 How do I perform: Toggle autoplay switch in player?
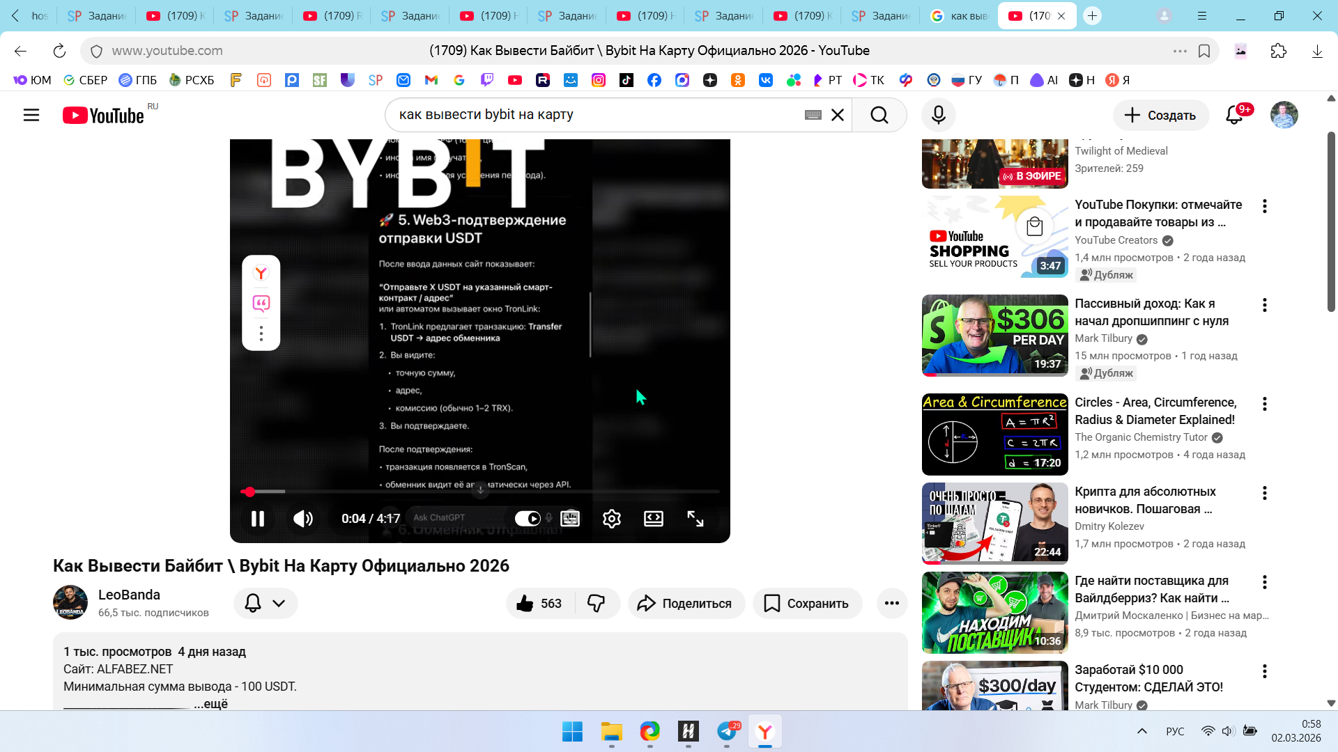[x=528, y=519]
